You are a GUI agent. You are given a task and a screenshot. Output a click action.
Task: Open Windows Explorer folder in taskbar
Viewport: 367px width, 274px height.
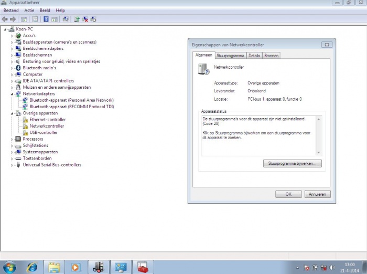[x=54, y=267]
